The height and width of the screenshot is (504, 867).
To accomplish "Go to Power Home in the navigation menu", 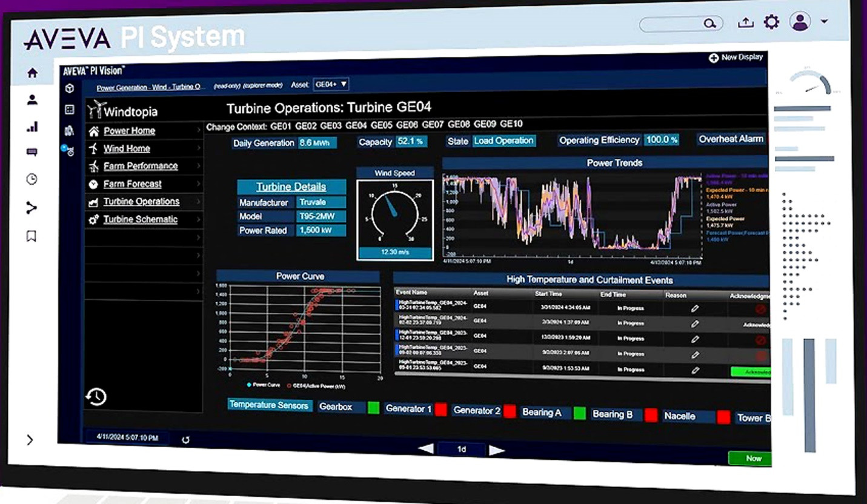I will (129, 131).
